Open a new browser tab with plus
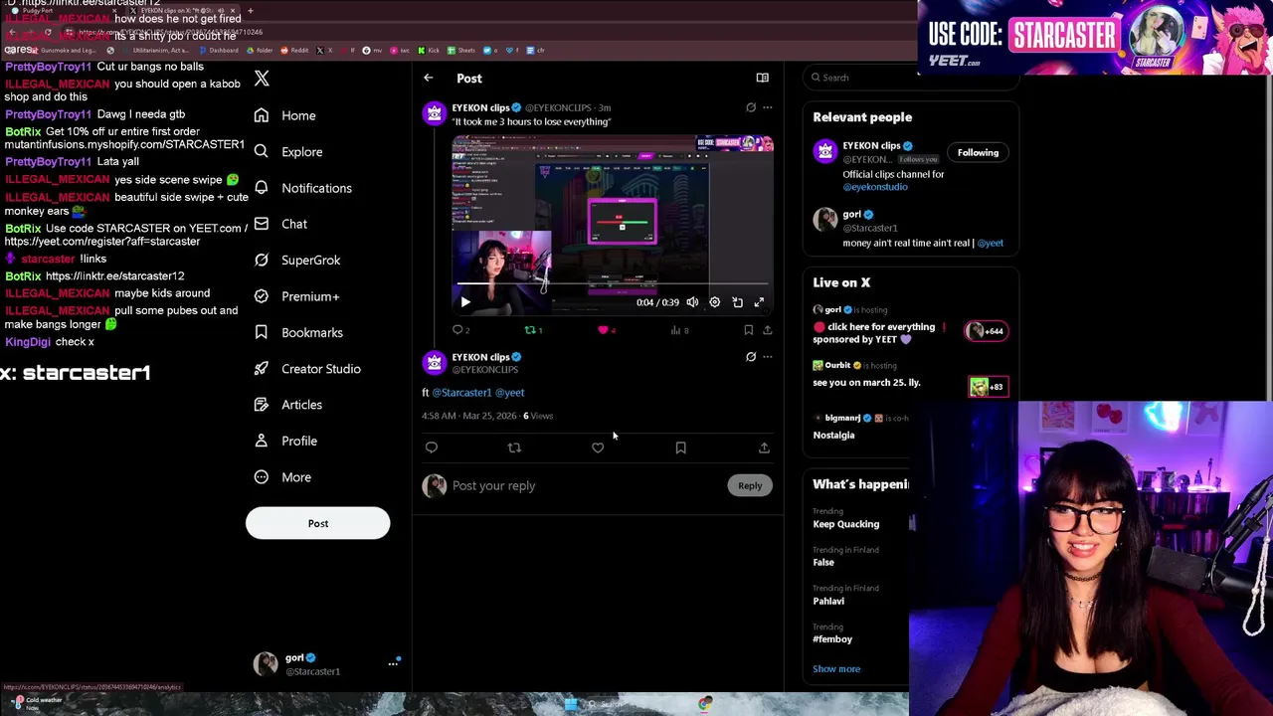Image resolution: width=1273 pixels, height=716 pixels. [250, 11]
